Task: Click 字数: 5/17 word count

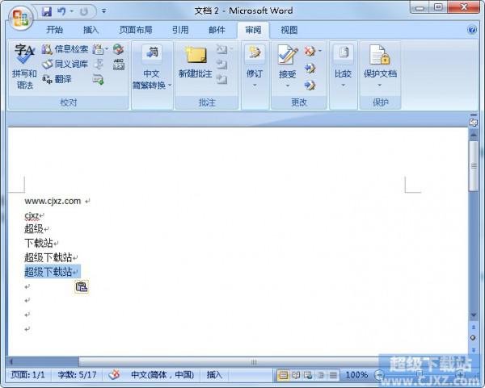Action: coord(78,375)
